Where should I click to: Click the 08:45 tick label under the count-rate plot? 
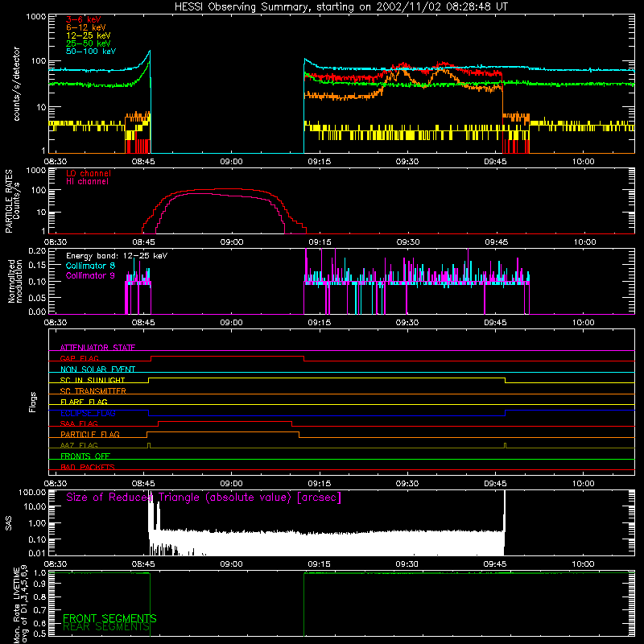[143, 162]
